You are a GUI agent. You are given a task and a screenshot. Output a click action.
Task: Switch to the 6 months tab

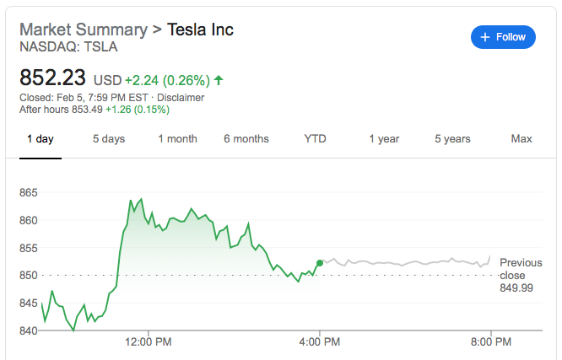(x=246, y=139)
